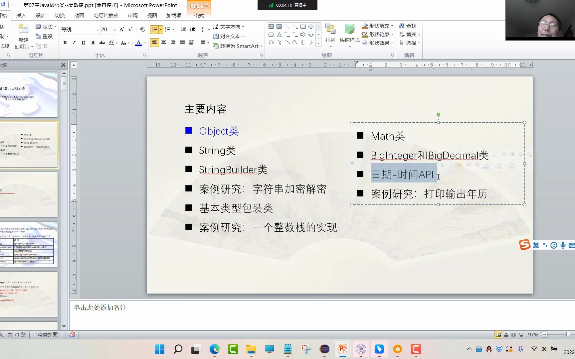The width and height of the screenshot is (575, 359).
Task: Select the Java title slide thumbnail
Action: click(x=29, y=95)
